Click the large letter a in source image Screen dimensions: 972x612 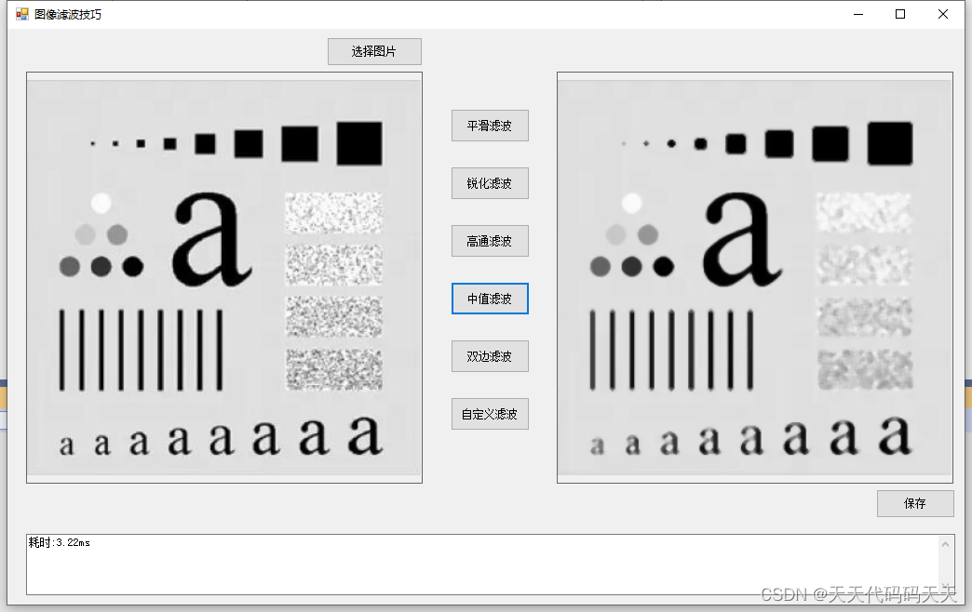pos(210,239)
